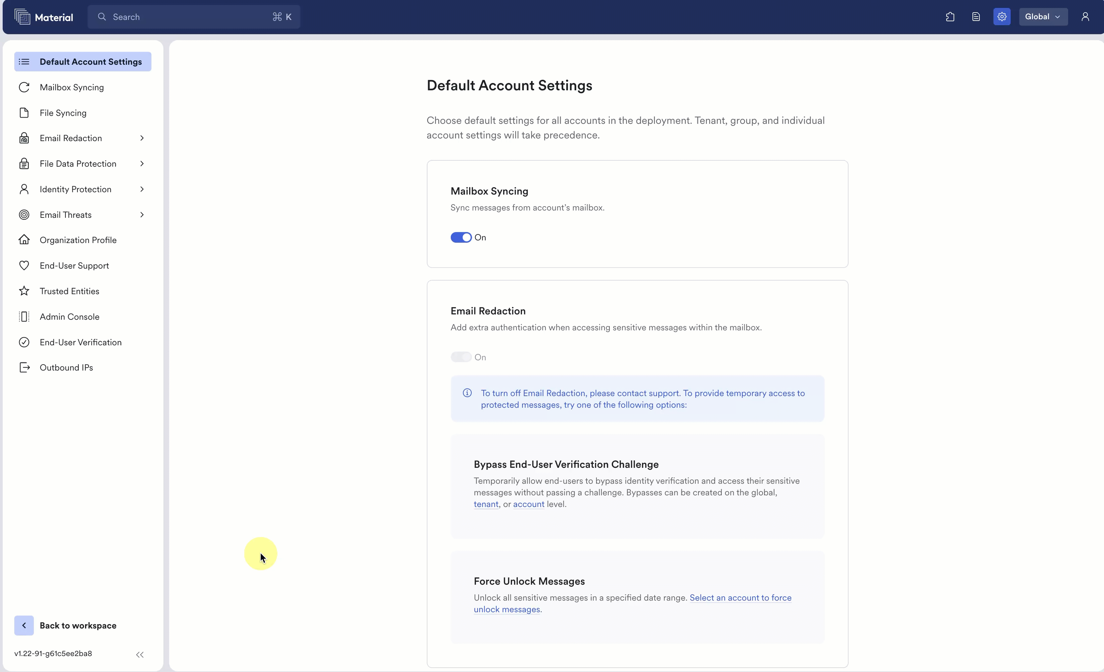This screenshot has width=1104, height=672.
Task: Click Bypass End-User Verification Challenge heading
Action: pos(566,464)
